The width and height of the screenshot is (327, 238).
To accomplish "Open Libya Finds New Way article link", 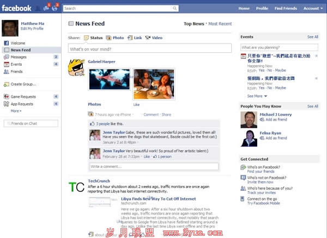I will [x=159, y=199].
